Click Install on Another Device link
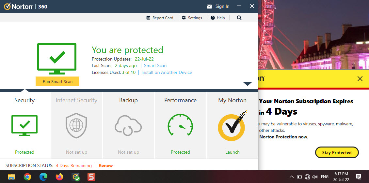 click(167, 73)
